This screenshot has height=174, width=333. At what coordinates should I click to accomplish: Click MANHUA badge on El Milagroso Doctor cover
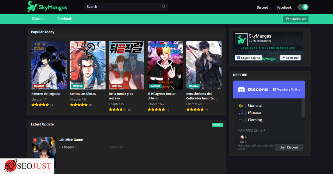pos(155,86)
